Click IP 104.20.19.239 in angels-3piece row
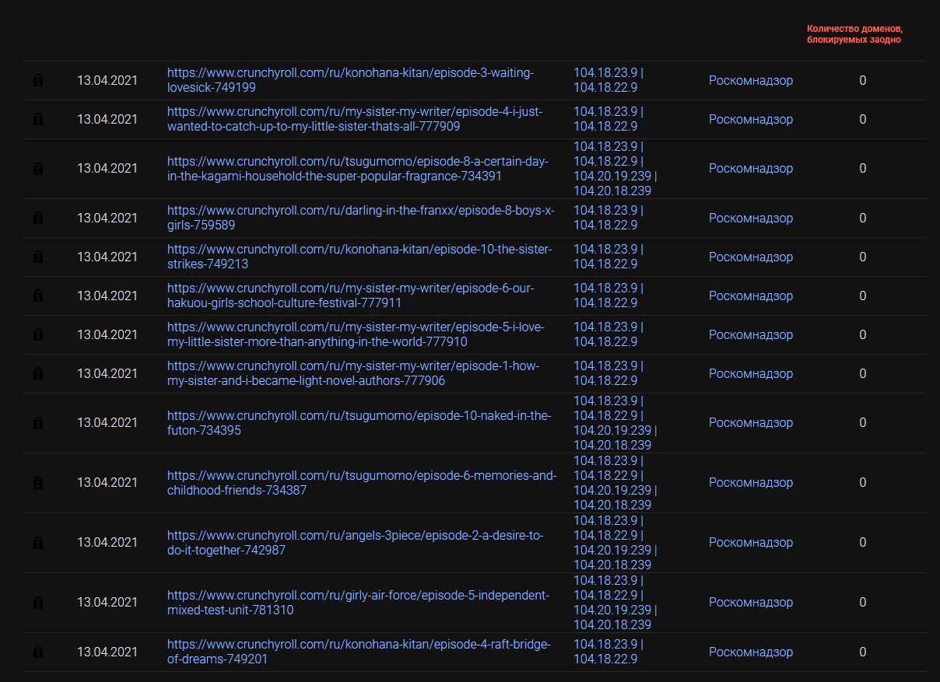 click(612, 550)
